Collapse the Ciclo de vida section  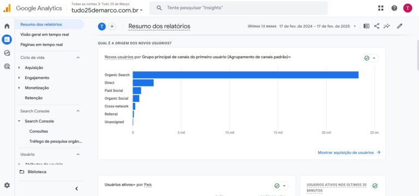(x=78, y=58)
